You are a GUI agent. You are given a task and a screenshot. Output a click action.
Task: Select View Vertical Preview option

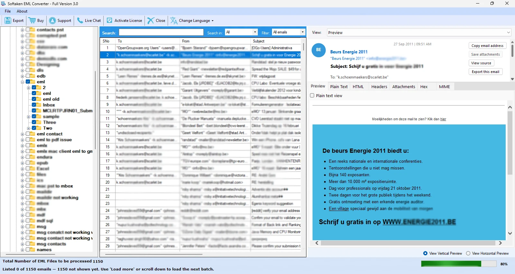426,253
